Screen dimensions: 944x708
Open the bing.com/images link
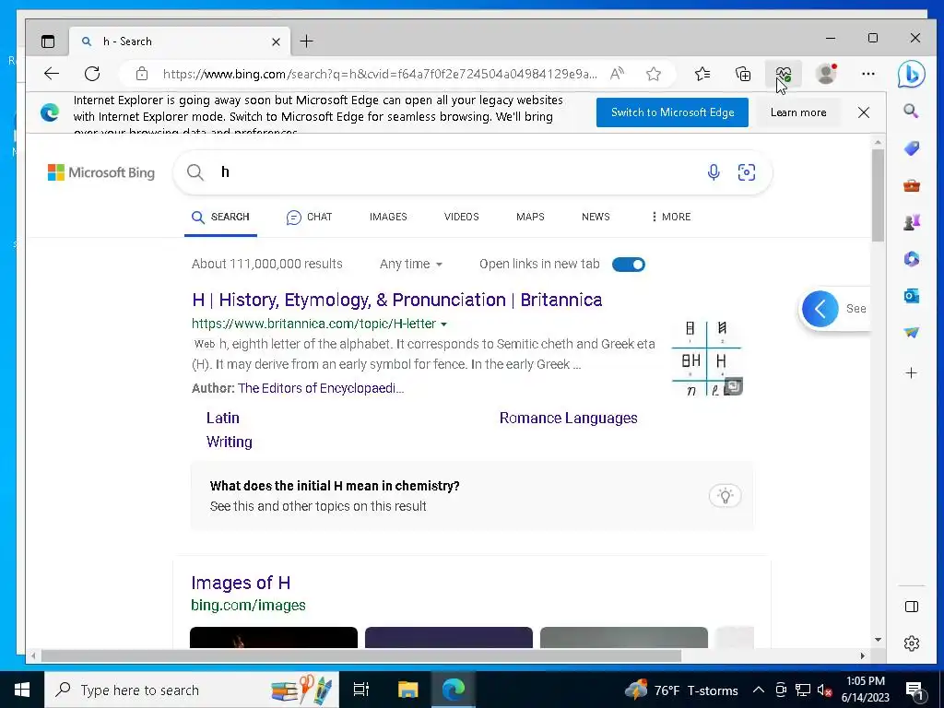(x=248, y=605)
